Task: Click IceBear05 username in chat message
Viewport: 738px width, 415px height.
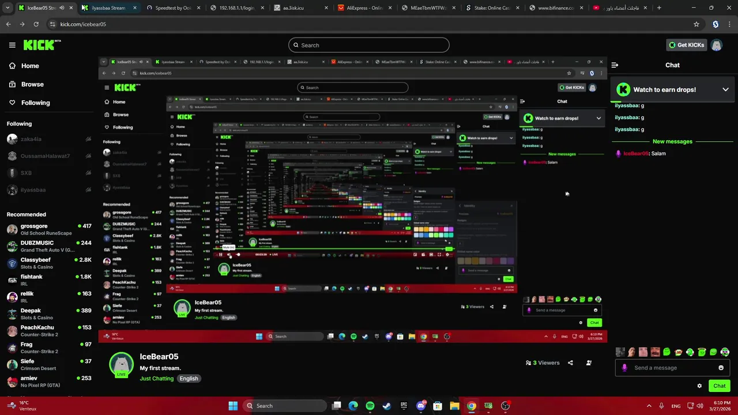Action: point(636,153)
